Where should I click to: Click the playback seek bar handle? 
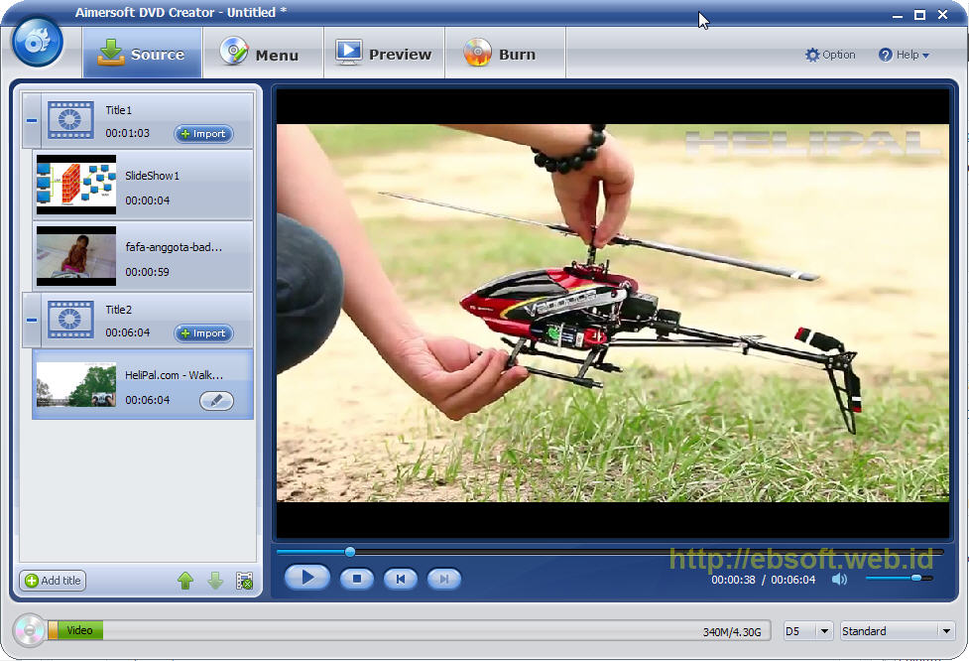point(350,552)
